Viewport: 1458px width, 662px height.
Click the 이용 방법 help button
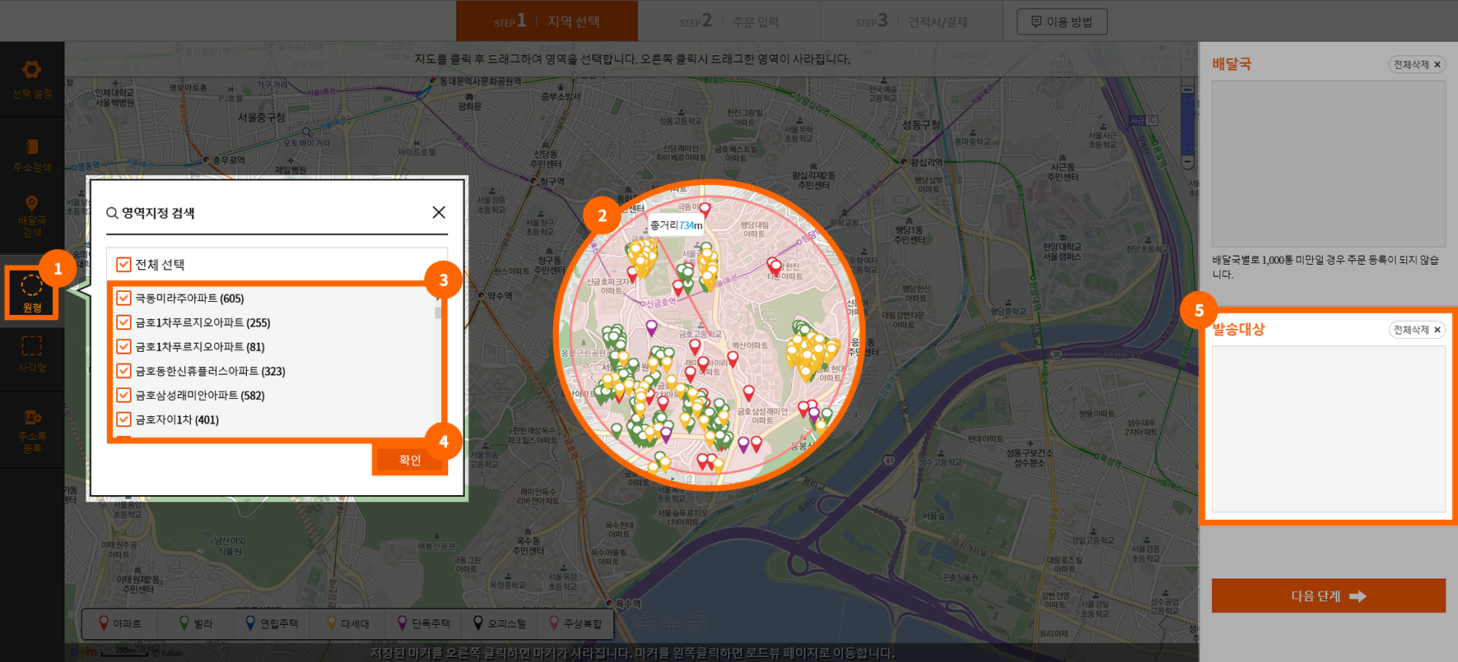(1062, 21)
